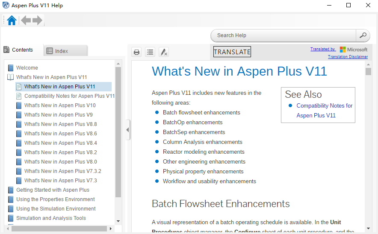Screen dimensions: 378x234
Task: Click book icon beside What's New V7.3
Action: coord(19,181)
